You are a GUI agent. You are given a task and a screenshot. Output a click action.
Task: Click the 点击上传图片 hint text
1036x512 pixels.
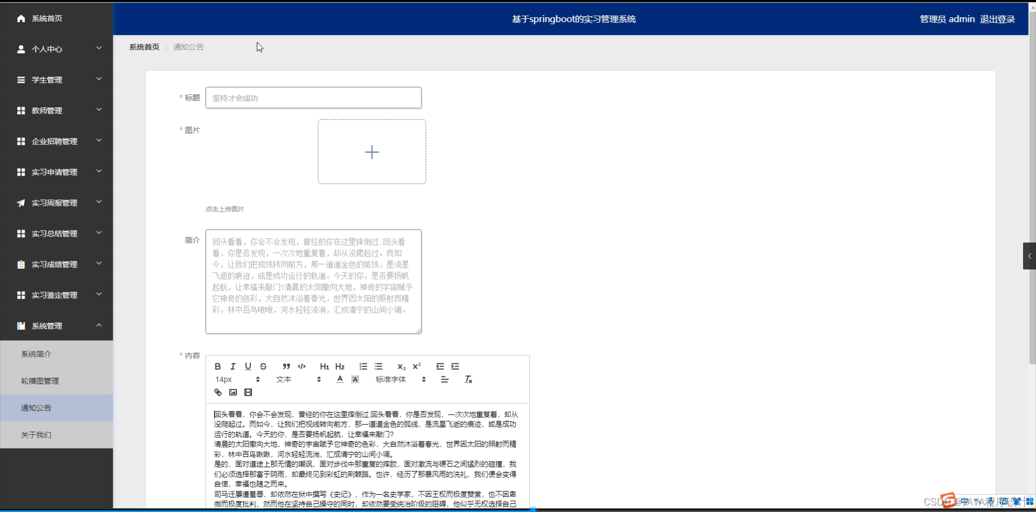(x=224, y=209)
